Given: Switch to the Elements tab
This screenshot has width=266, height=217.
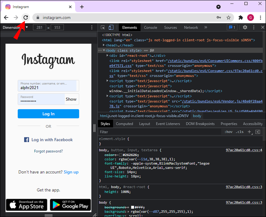Looking at the screenshot, I should [x=129, y=28].
